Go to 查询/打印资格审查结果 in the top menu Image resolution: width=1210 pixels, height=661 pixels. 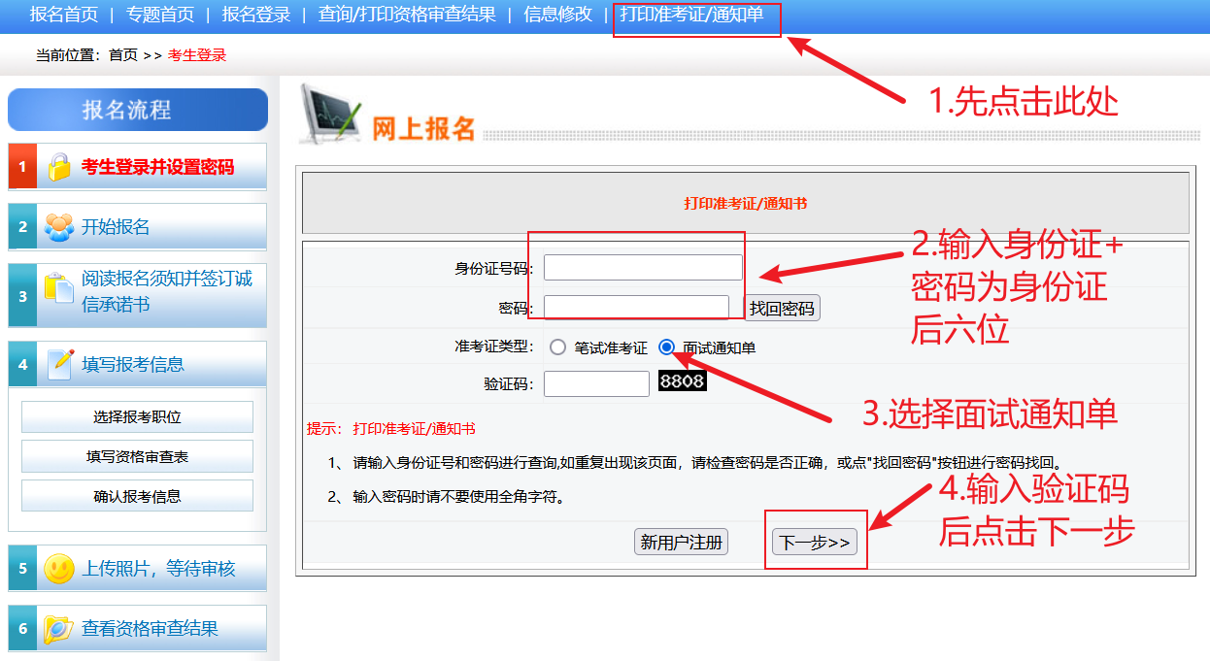pos(407,15)
